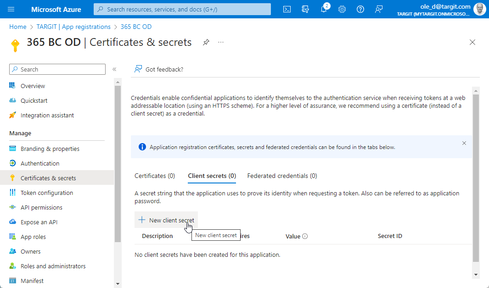Click the sidebar scrollbar down arrow
This screenshot has height=288, width=489.
pos(118,283)
